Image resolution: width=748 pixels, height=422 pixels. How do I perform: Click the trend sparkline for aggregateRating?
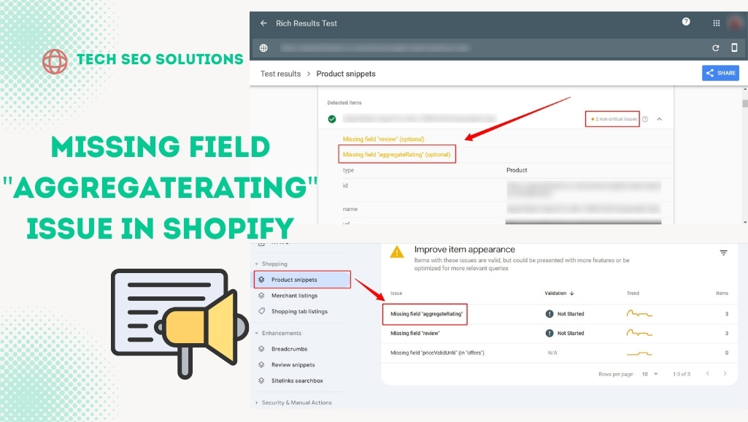(639, 314)
